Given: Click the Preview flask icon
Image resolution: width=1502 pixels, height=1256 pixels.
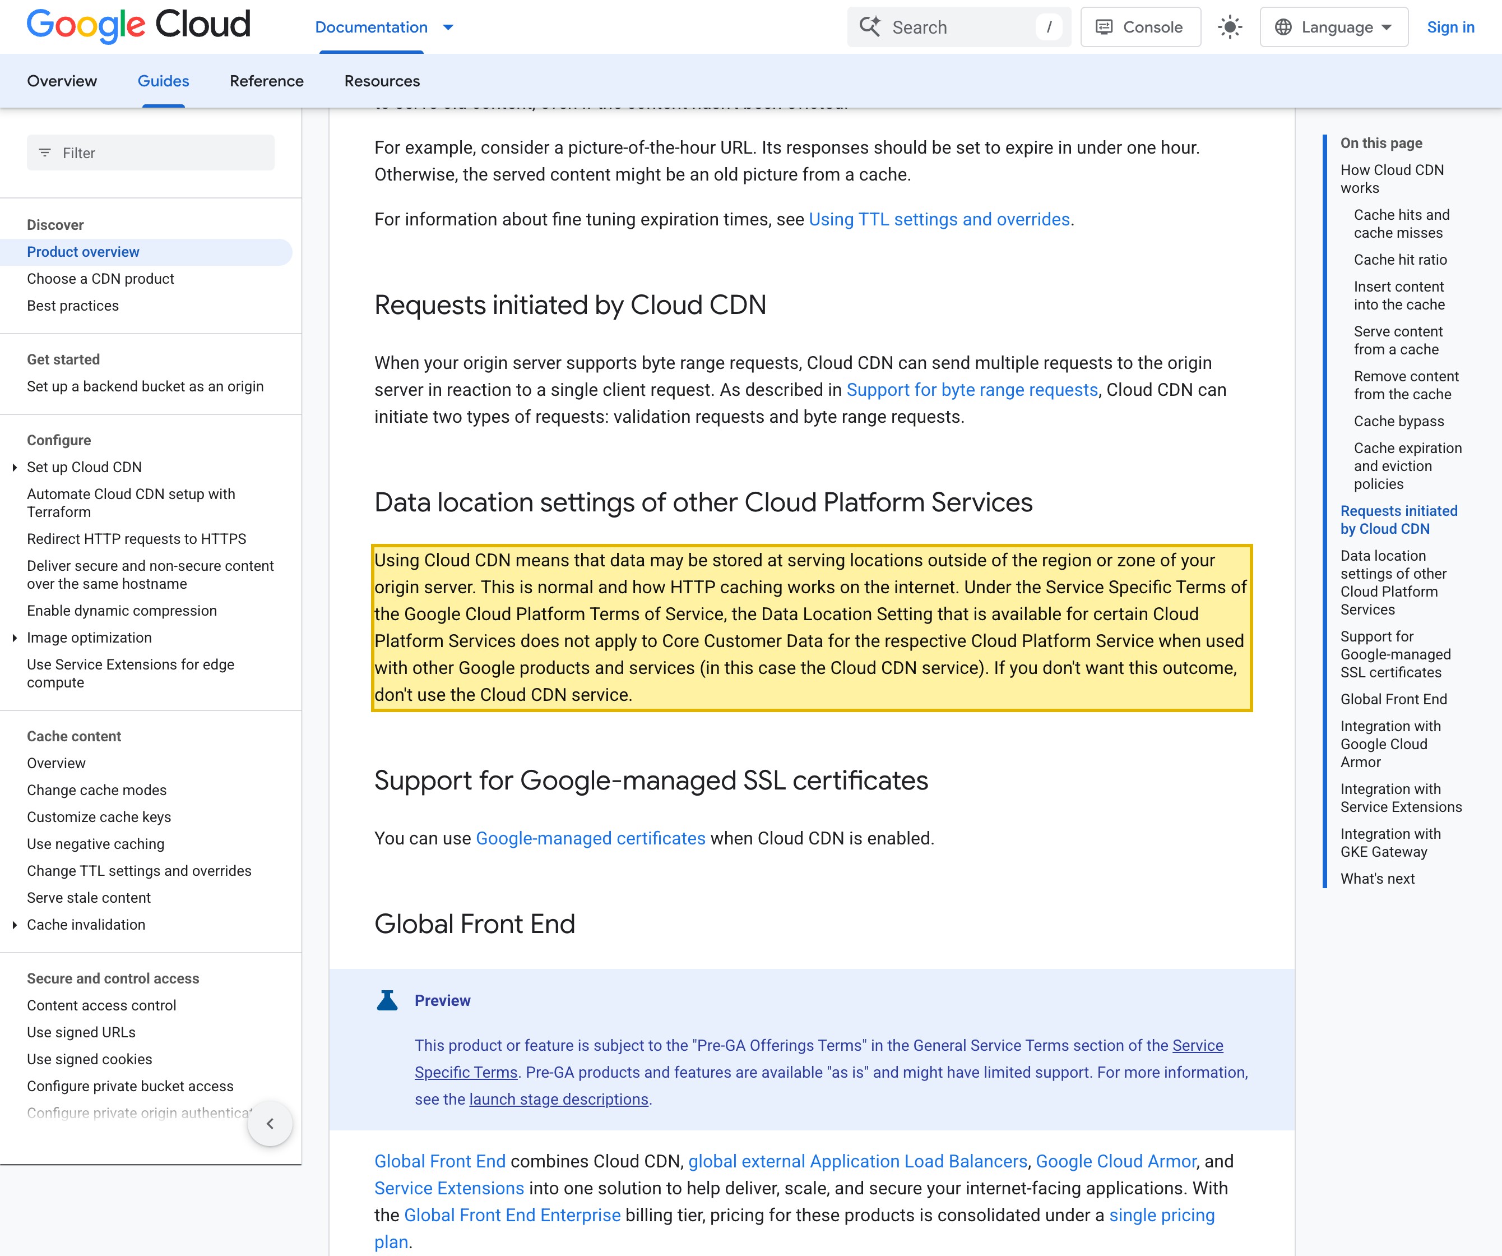Looking at the screenshot, I should click(x=387, y=1000).
